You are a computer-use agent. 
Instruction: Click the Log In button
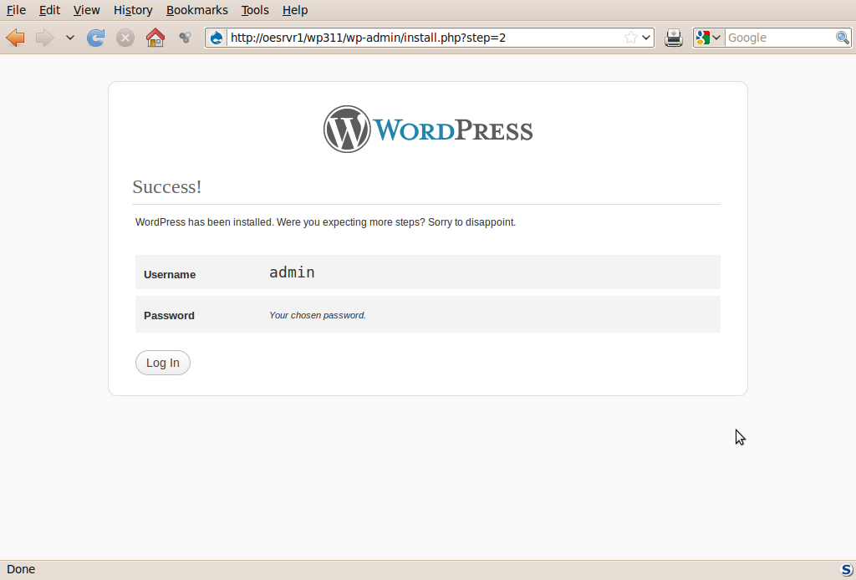point(163,363)
